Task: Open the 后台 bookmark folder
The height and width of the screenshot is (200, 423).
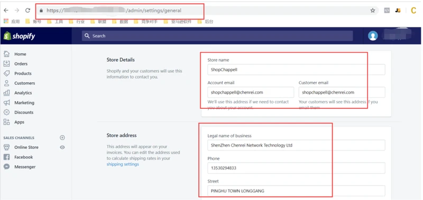Action: point(205,22)
